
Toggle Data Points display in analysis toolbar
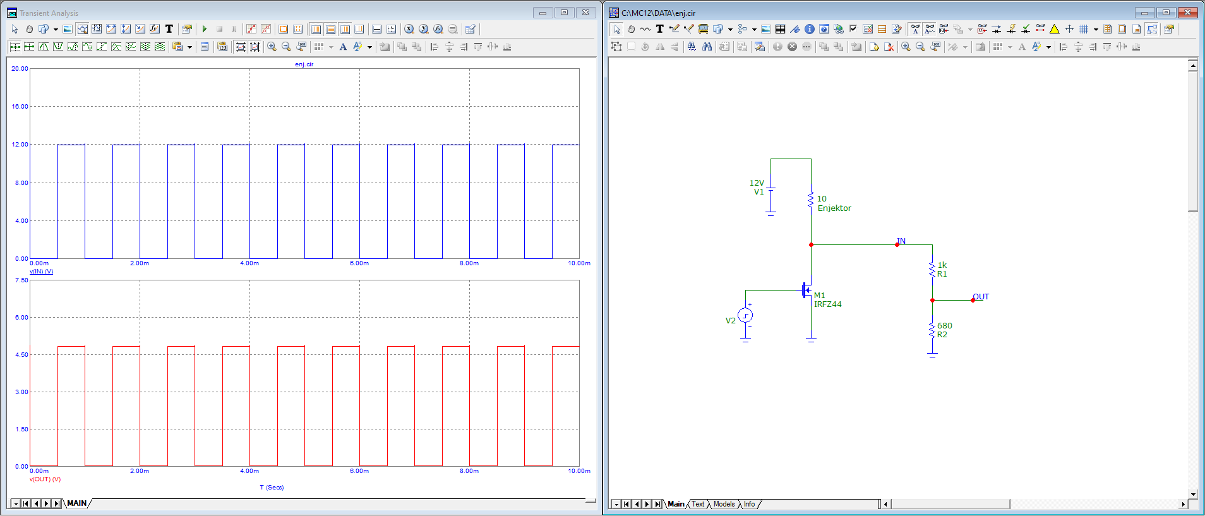pos(251,29)
